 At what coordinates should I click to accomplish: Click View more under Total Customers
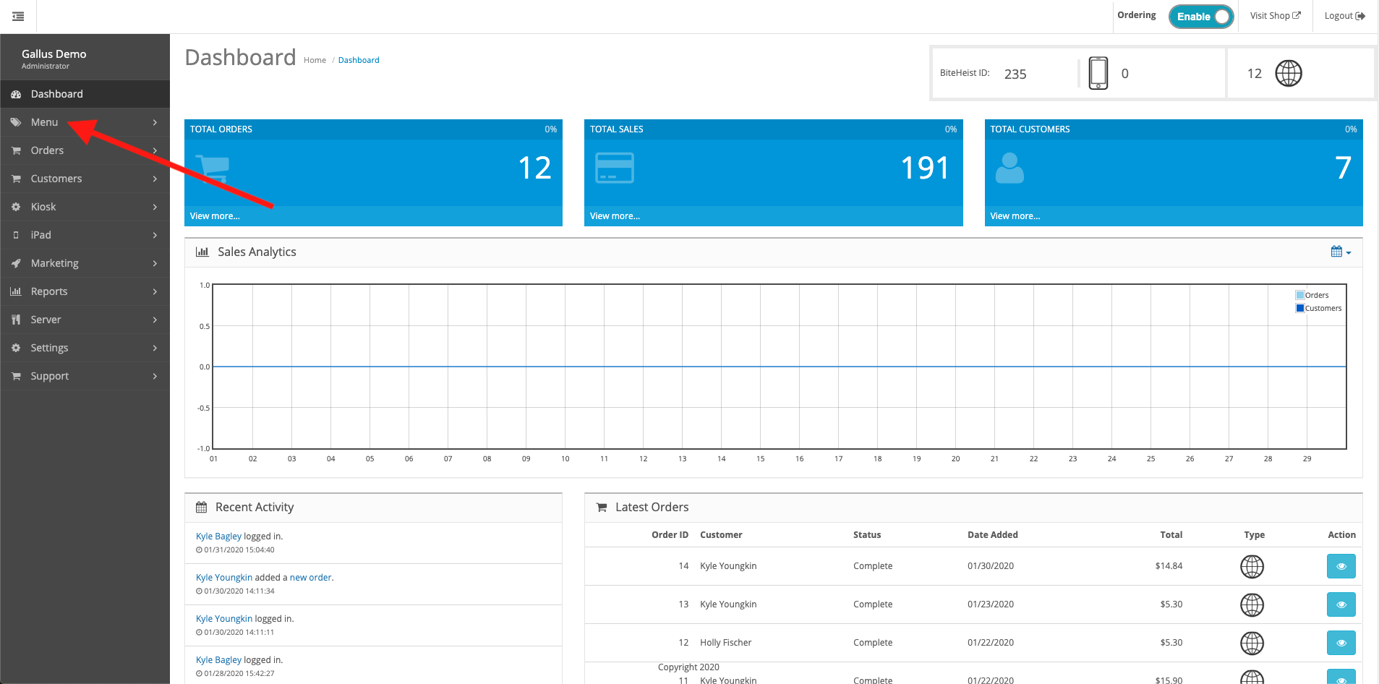click(1015, 216)
